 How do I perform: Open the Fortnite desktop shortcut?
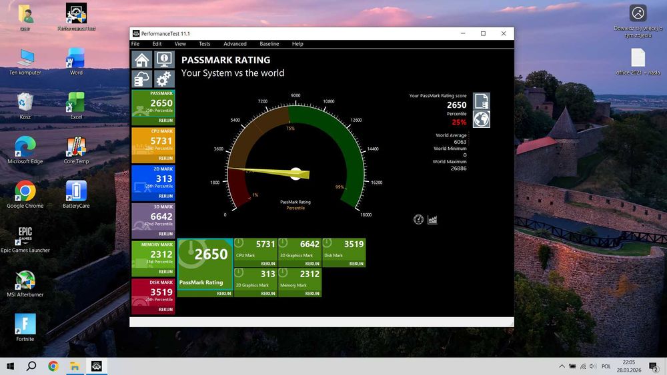[25, 328]
